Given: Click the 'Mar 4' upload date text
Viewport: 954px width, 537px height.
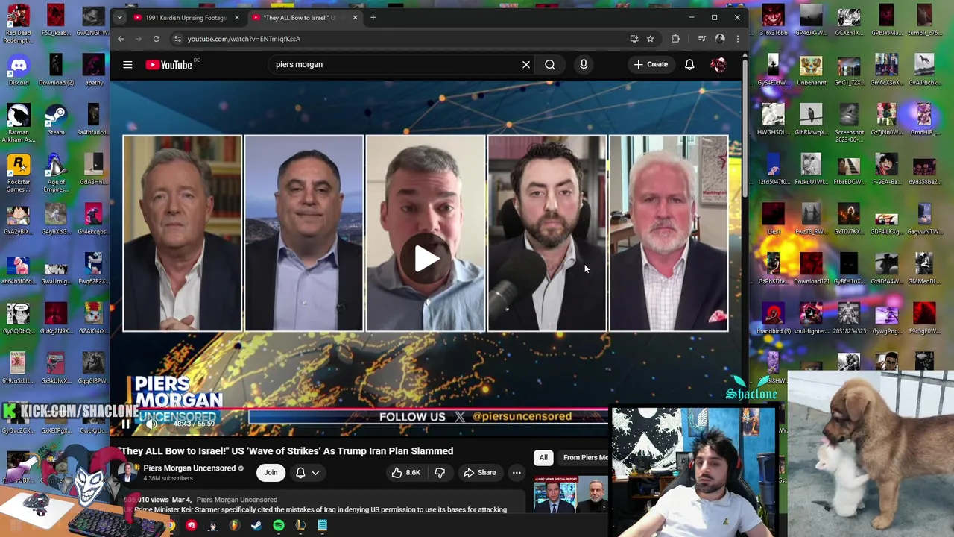Looking at the screenshot, I should pos(182,500).
